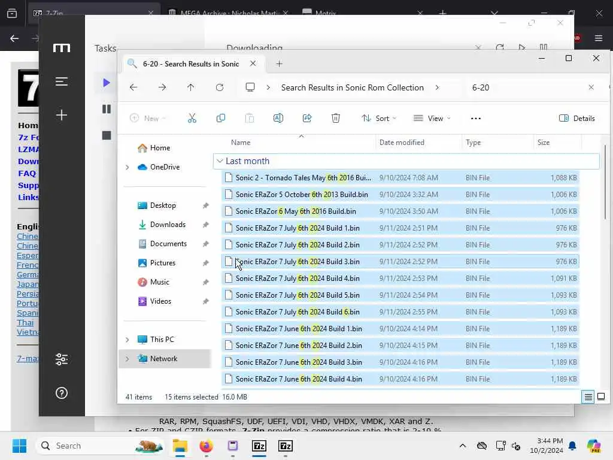Open the first 7-Zip taskbar icon

click(259, 446)
